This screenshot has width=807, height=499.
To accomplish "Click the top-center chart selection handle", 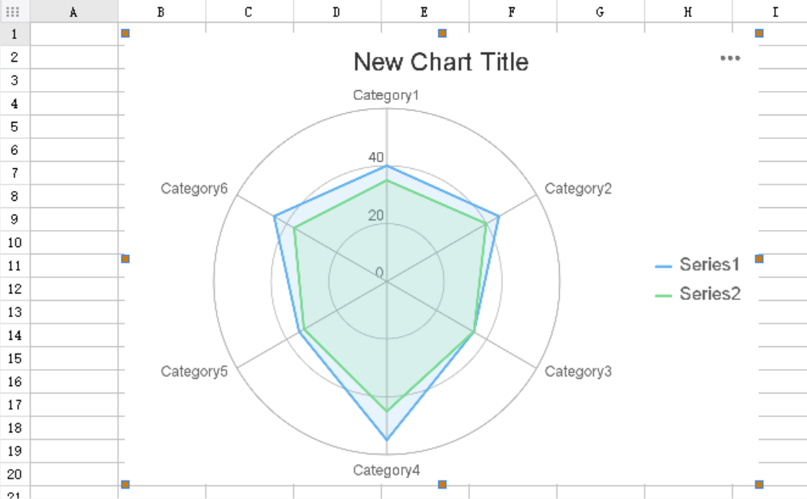I will (x=441, y=33).
